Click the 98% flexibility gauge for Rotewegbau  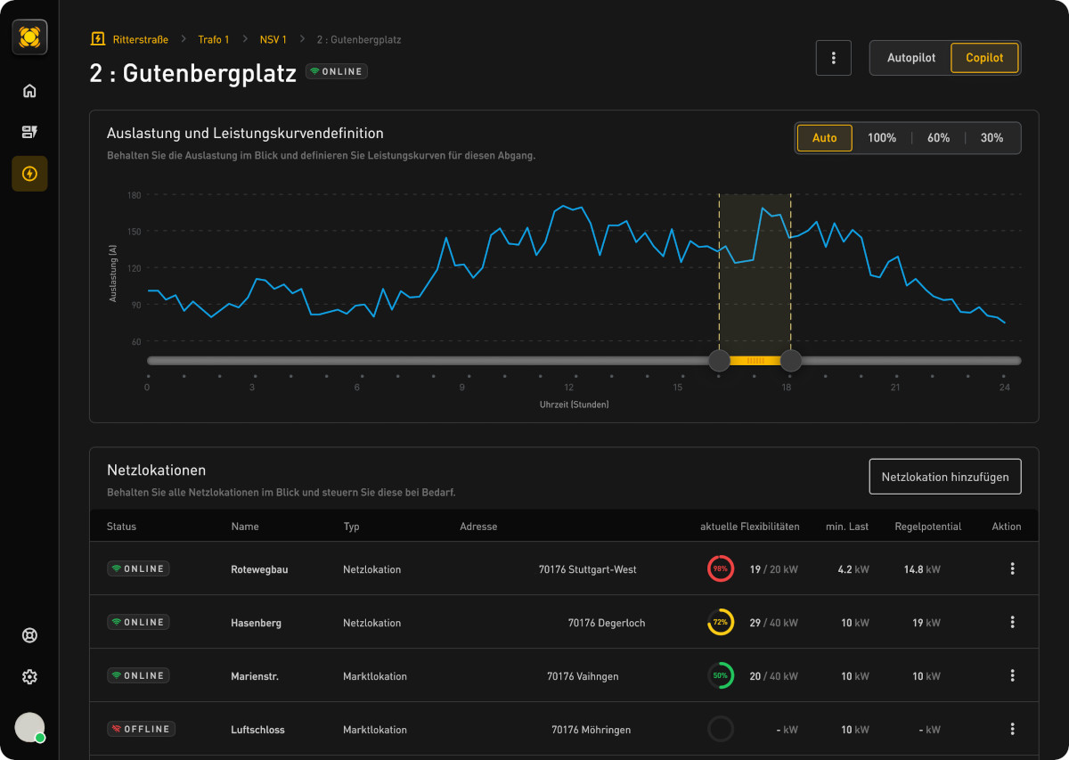click(720, 568)
